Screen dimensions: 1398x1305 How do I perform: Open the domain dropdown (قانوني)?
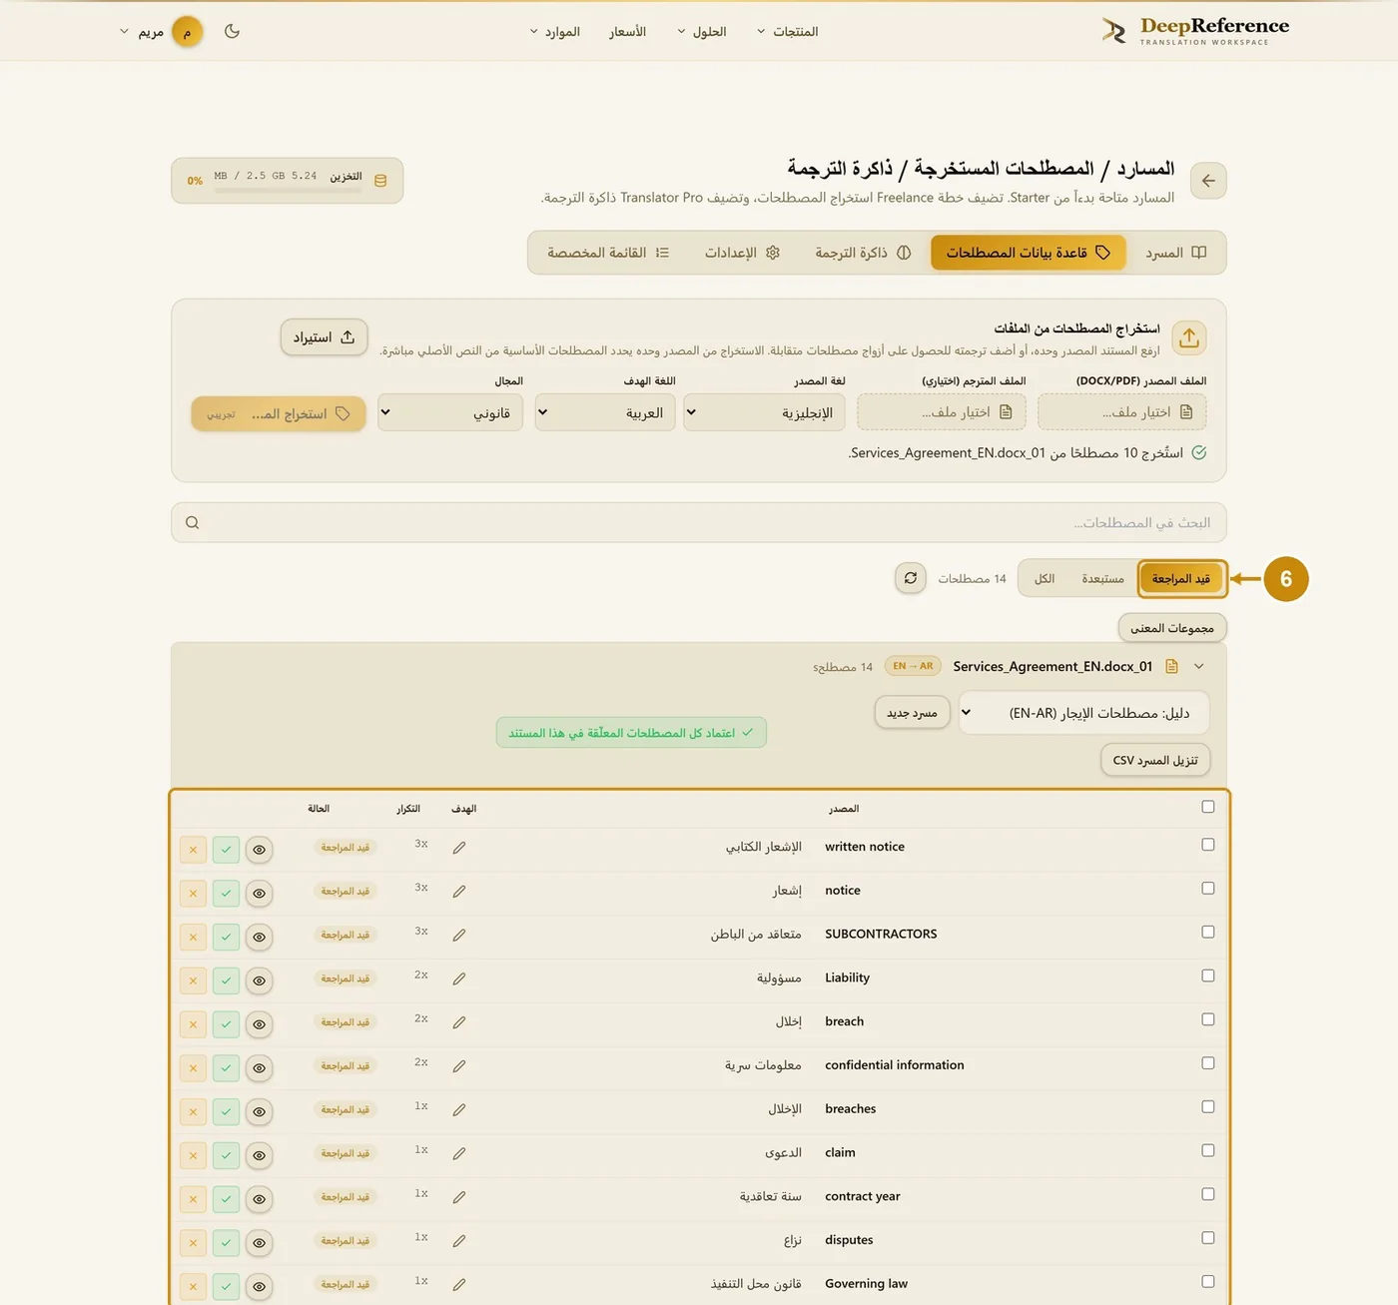[x=450, y=412]
